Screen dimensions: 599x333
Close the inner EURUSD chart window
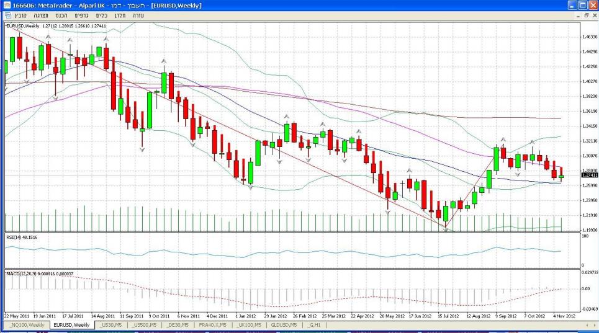594,14
